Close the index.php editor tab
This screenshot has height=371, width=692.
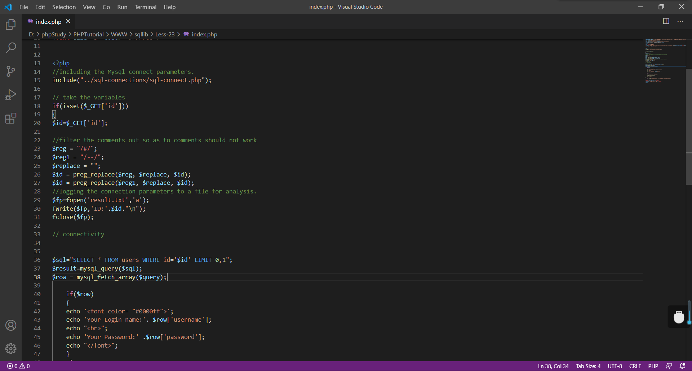click(68, 22)
